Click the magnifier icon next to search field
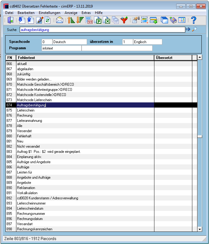This screenshot has height=244, width=209. point(194,29)
